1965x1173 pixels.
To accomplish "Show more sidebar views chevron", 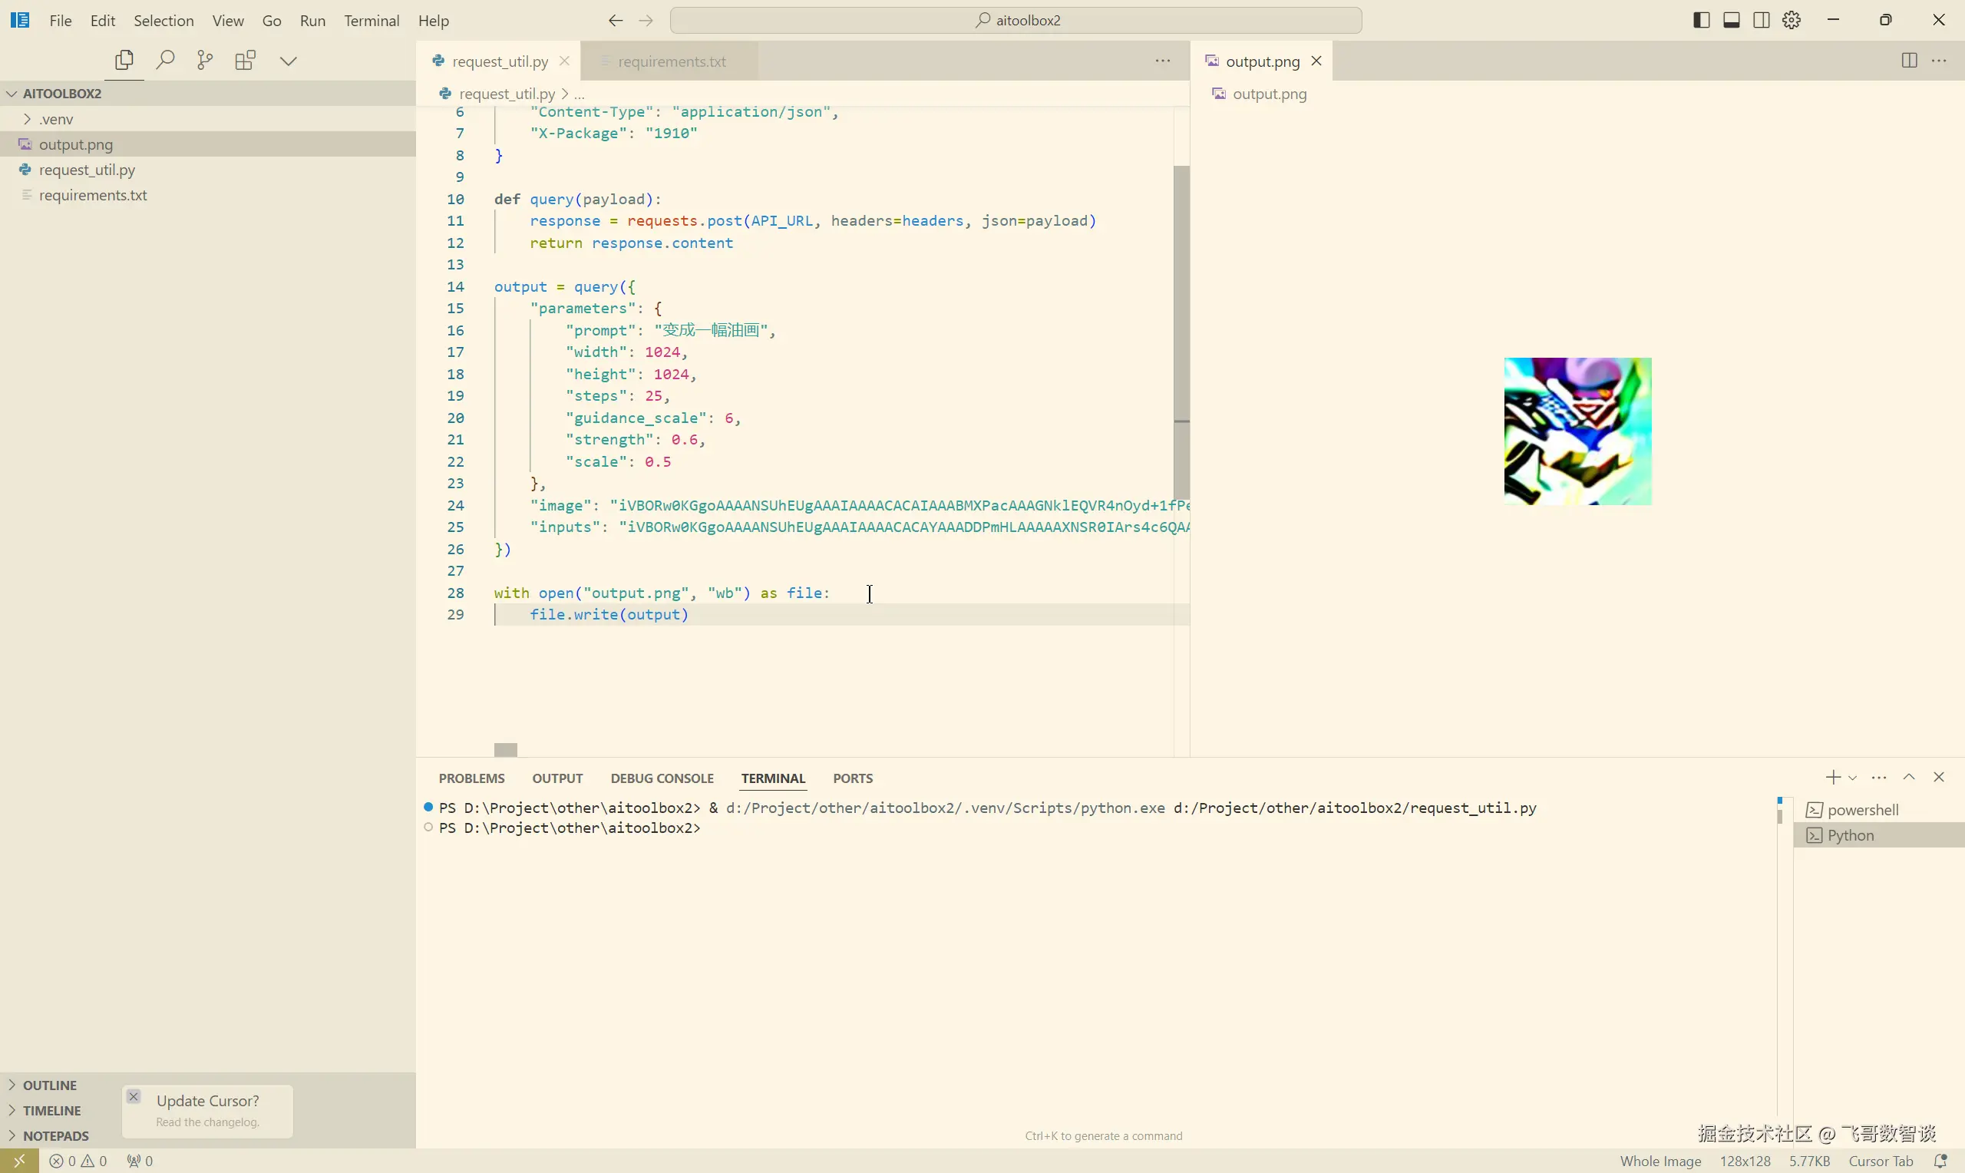I will pyautogui.click(x=289, y=61).
